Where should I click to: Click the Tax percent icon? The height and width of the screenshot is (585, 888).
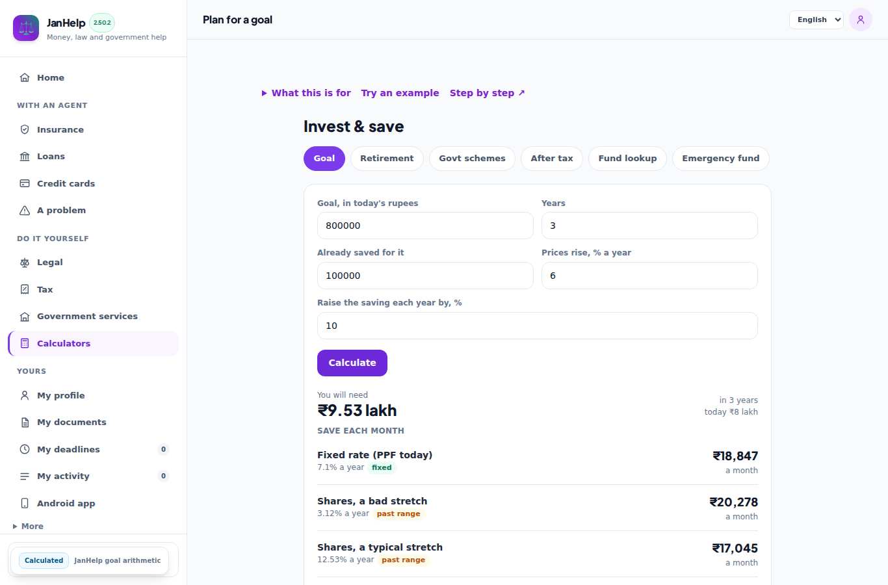pos(25,289)
